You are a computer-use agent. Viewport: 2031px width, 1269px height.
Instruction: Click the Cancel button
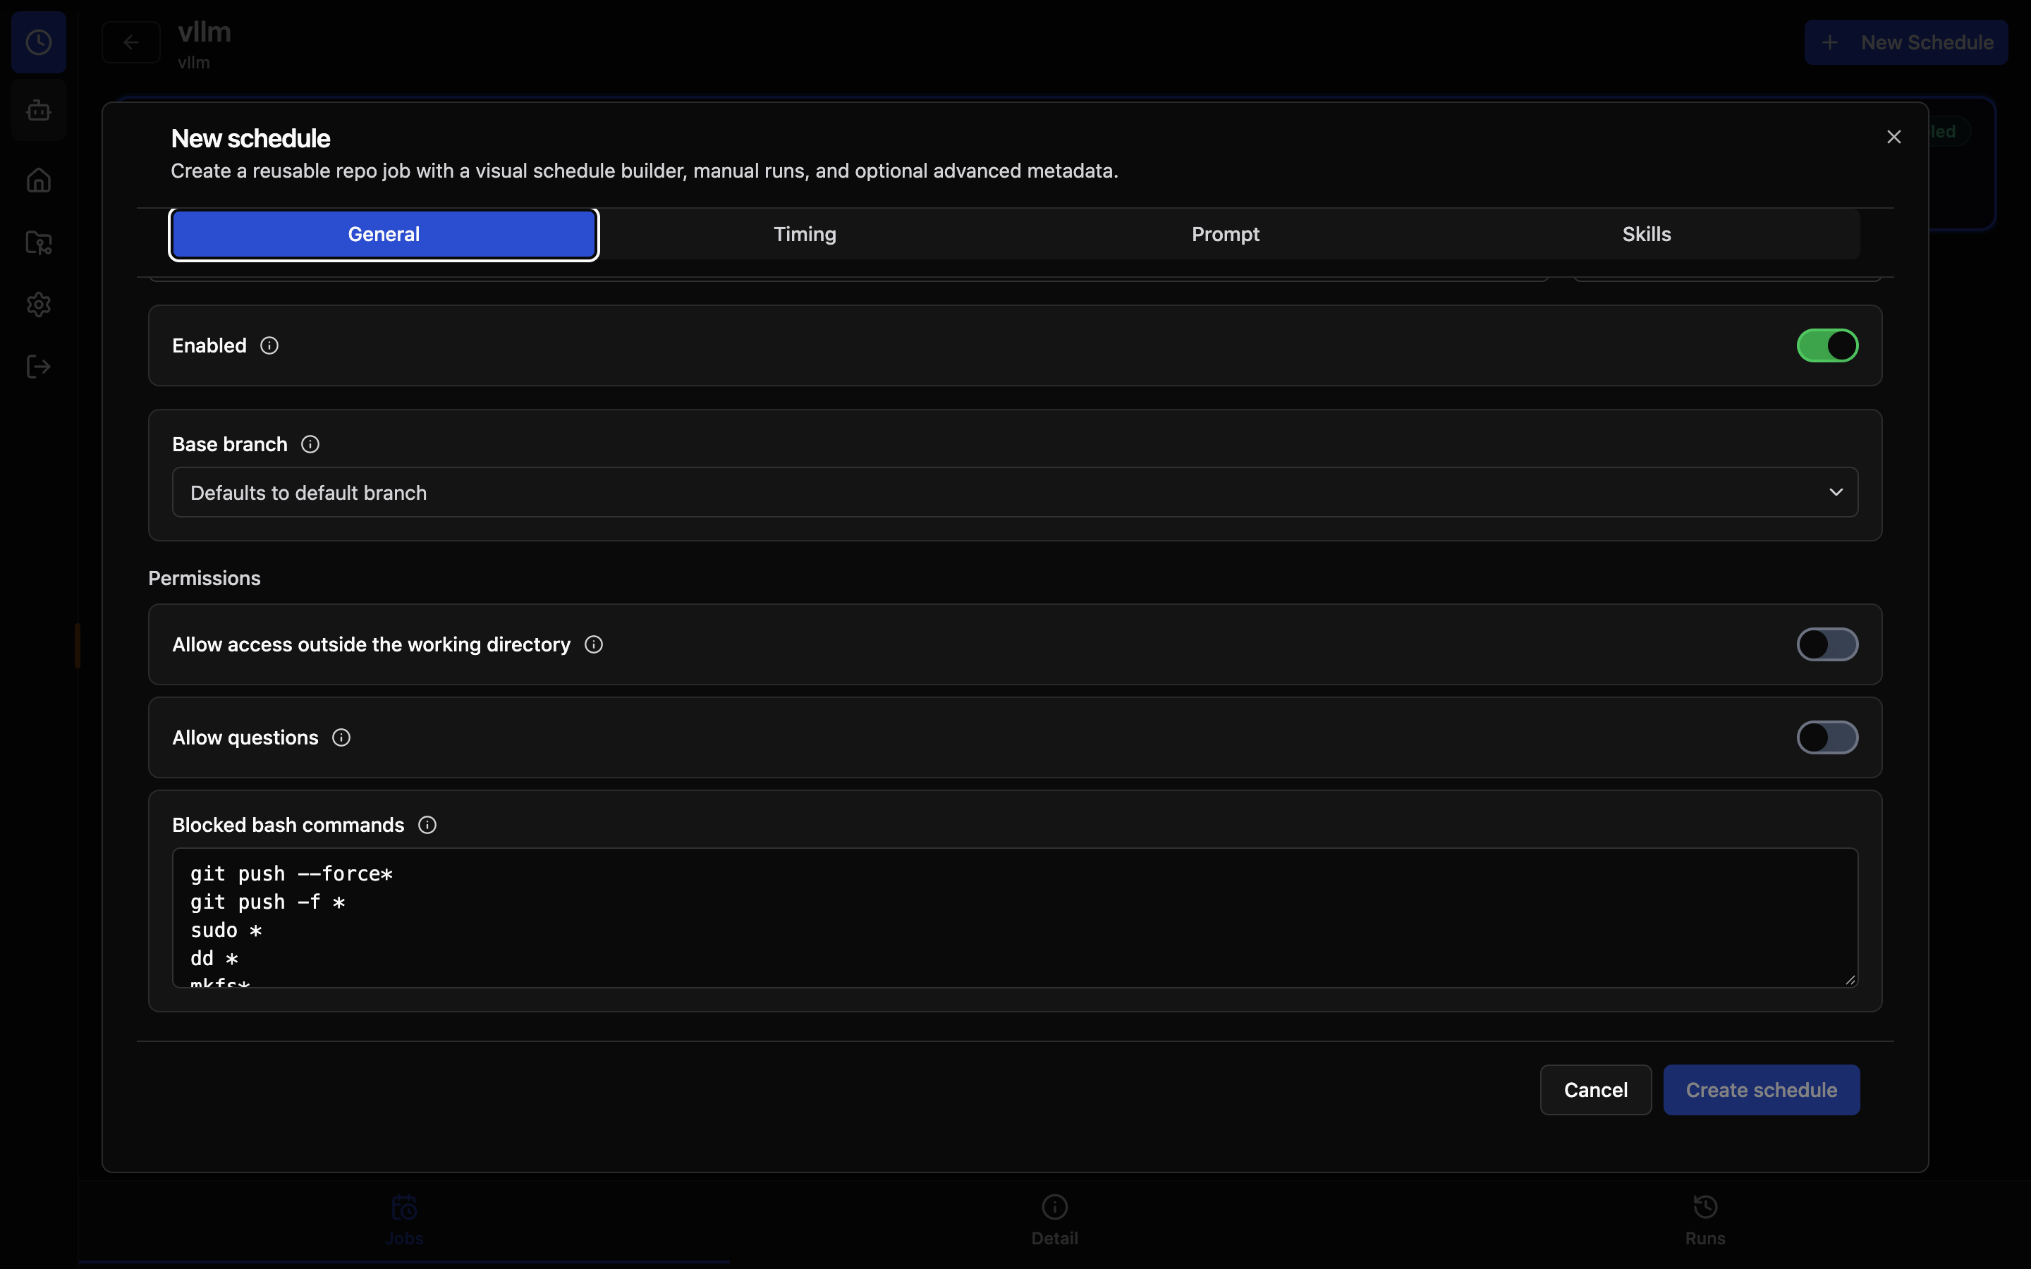(x=1595, y=1090)
